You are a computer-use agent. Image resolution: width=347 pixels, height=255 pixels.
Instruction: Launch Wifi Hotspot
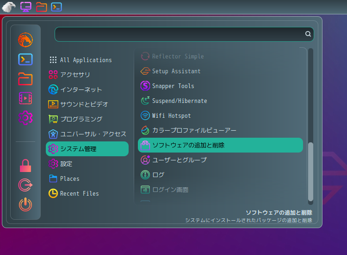tap(220, 115)
